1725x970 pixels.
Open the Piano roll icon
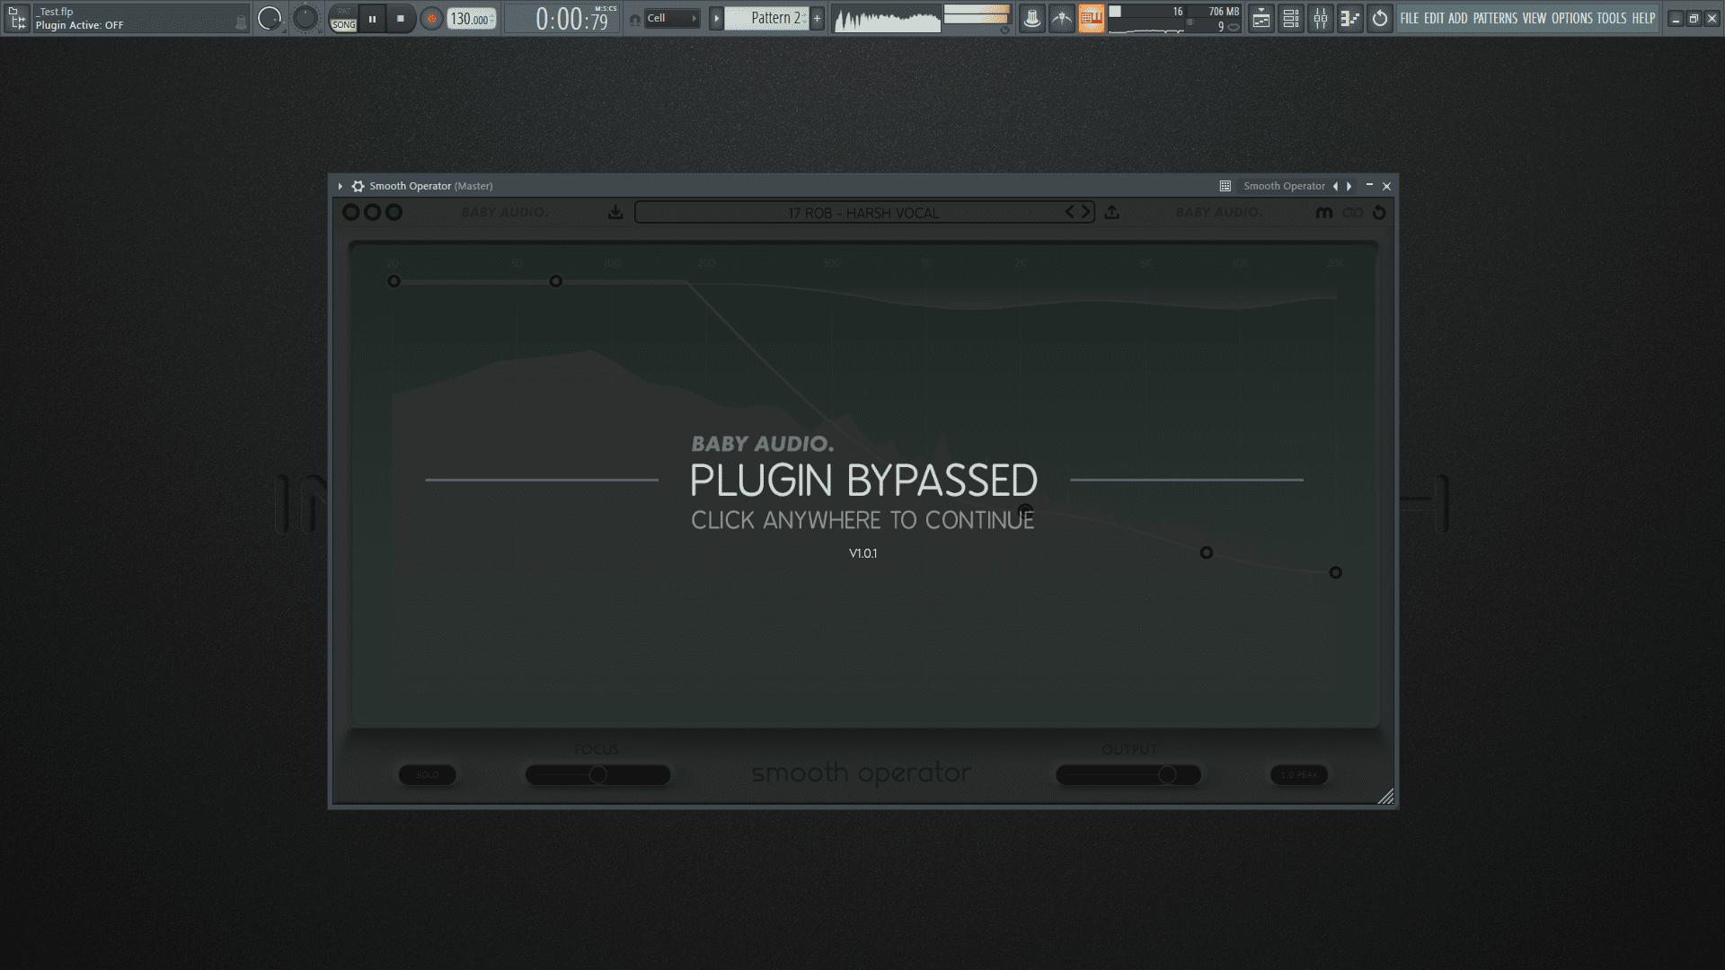pyautogui.click(x=1350, y=18)
